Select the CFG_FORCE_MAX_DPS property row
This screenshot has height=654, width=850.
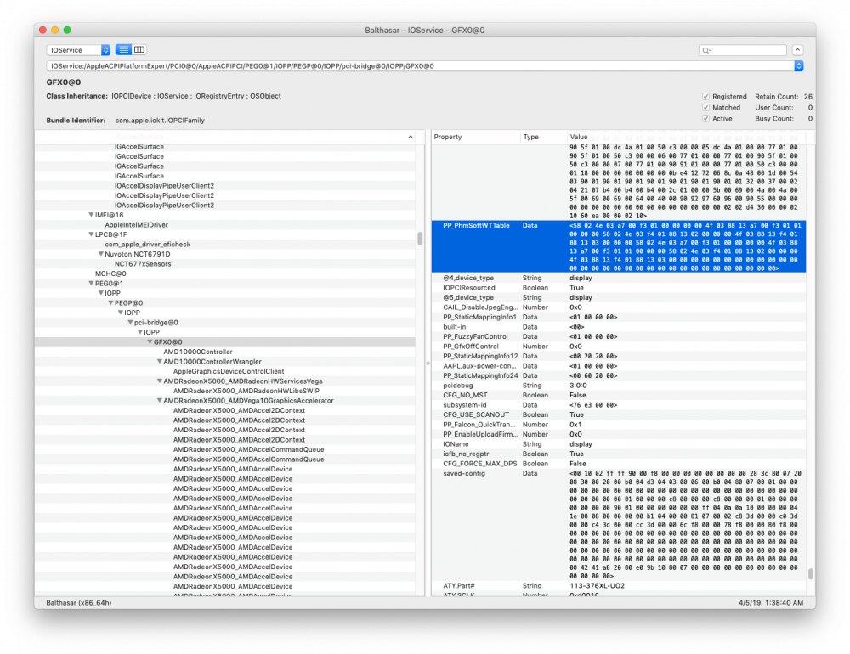619,464
